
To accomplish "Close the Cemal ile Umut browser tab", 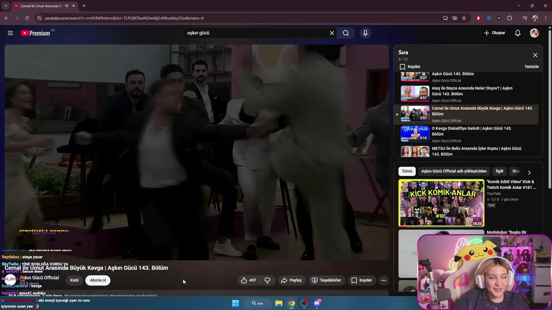I will pos(74,6).
